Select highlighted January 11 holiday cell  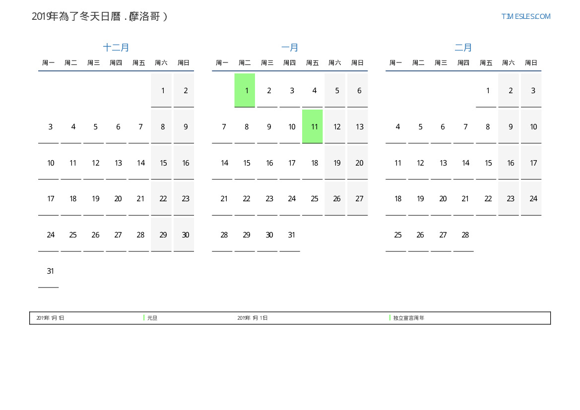pos(313,126)
